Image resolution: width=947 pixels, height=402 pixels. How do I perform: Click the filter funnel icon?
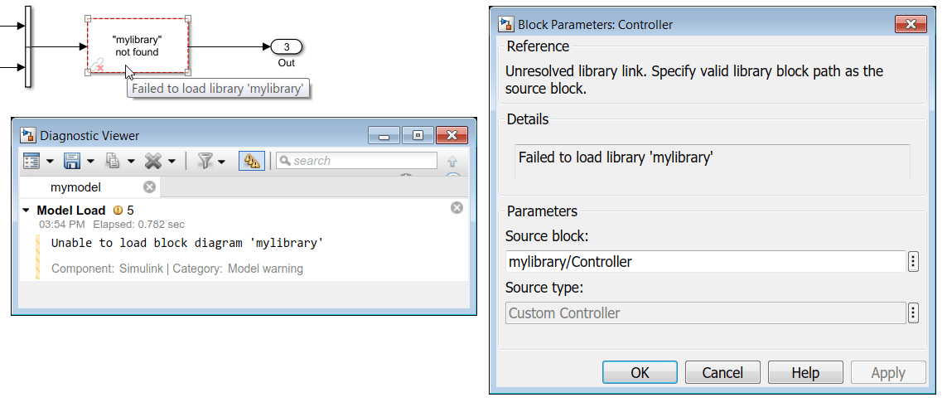pyautogui.click(x=205, y=161)
